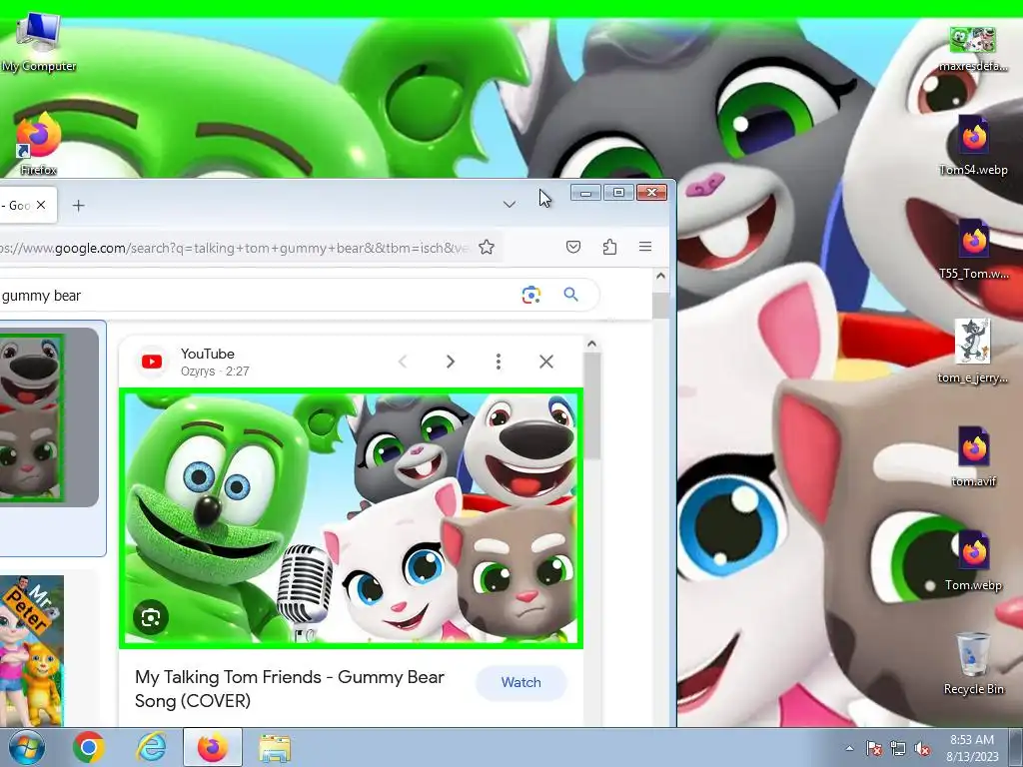Open the clock showing 8:53 AM

pos(971,748)
